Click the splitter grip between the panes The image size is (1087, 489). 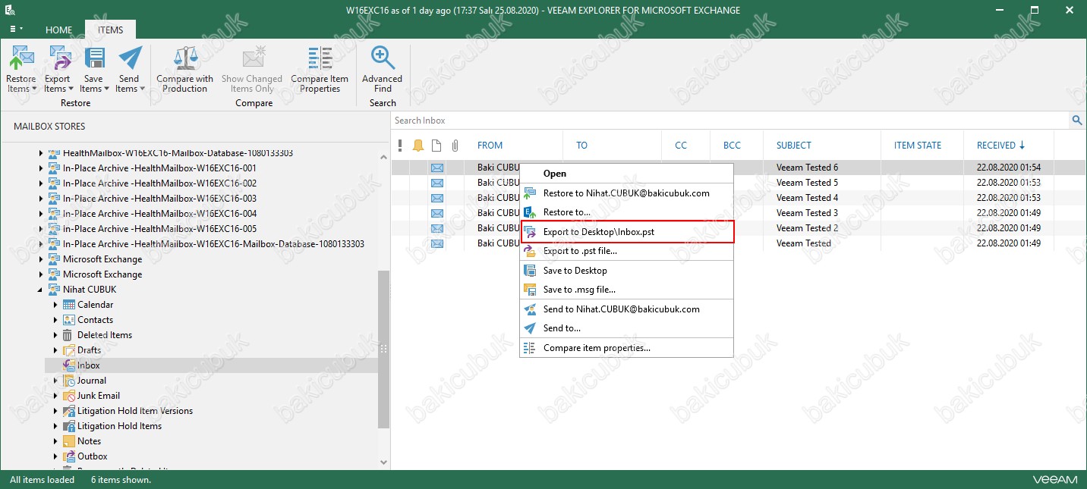384,350
